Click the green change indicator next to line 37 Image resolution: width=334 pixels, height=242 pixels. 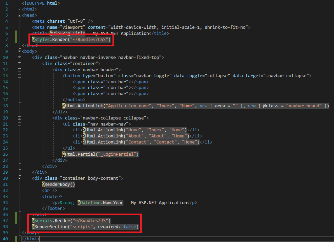click(16, 220)
